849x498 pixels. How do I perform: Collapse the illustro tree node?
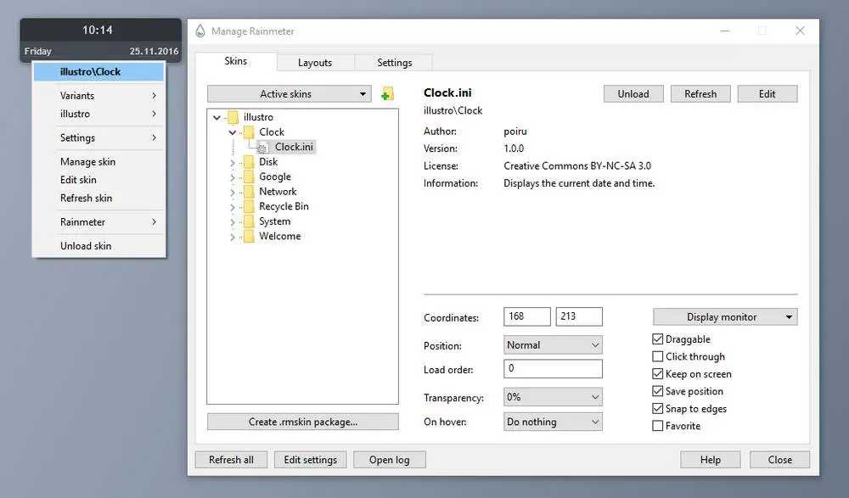tap(216, 117)
